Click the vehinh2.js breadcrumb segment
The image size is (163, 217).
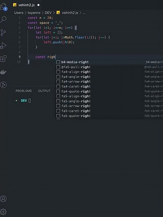70,13
